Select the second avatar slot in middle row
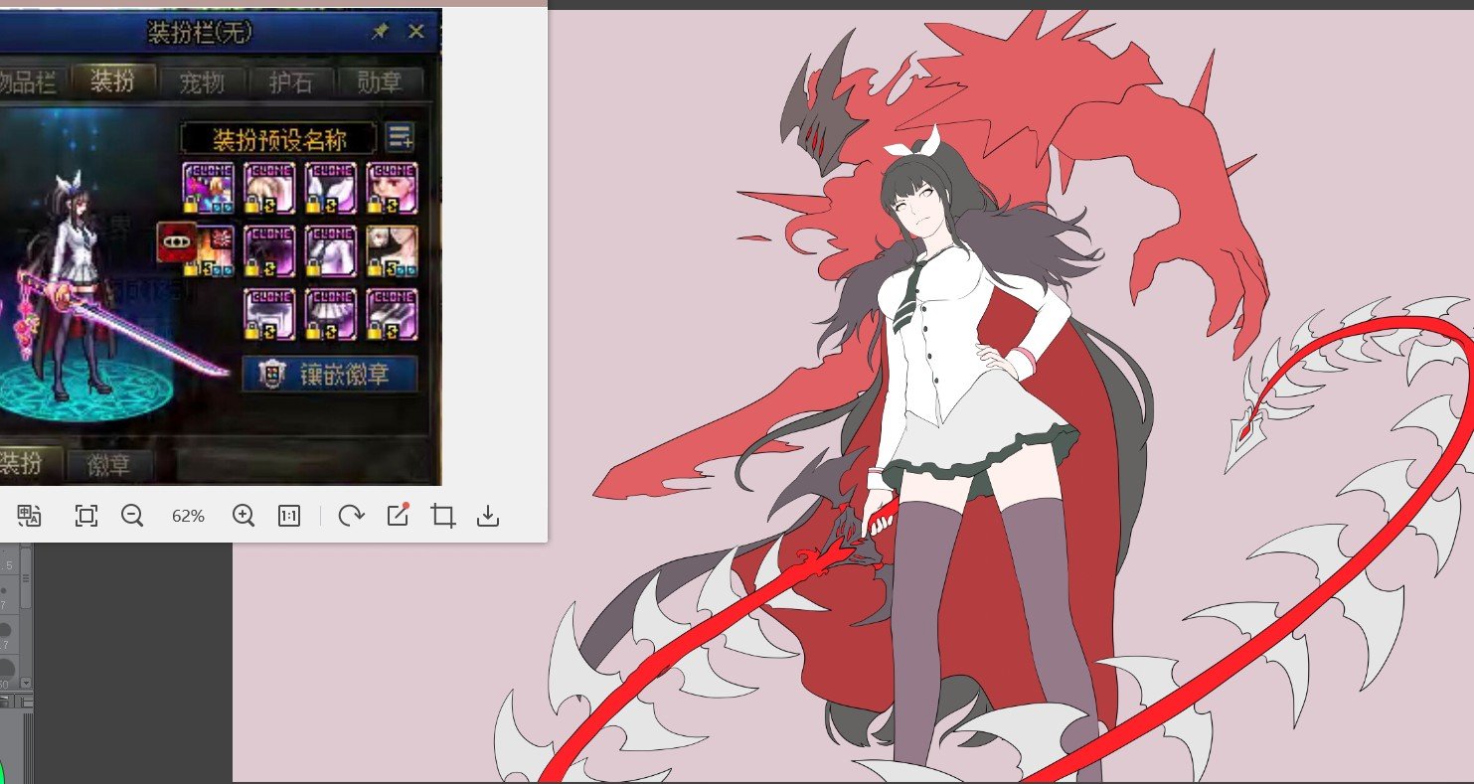Screen dimensions: 1474x784 [x=269, y=250]
